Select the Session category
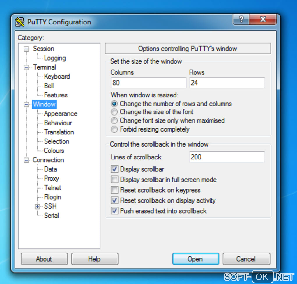This screenshot has width=297, height=284. click(44, 49)
